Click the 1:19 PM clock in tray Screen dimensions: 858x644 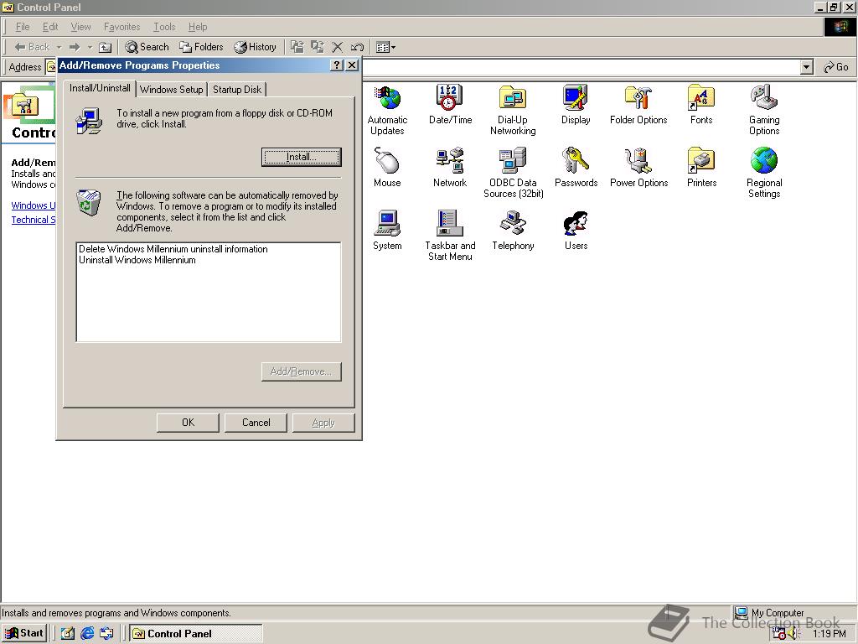pyautogui.click(x=829, y=634)
